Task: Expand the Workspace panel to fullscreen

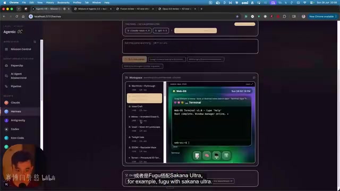Action: (254, 77)
